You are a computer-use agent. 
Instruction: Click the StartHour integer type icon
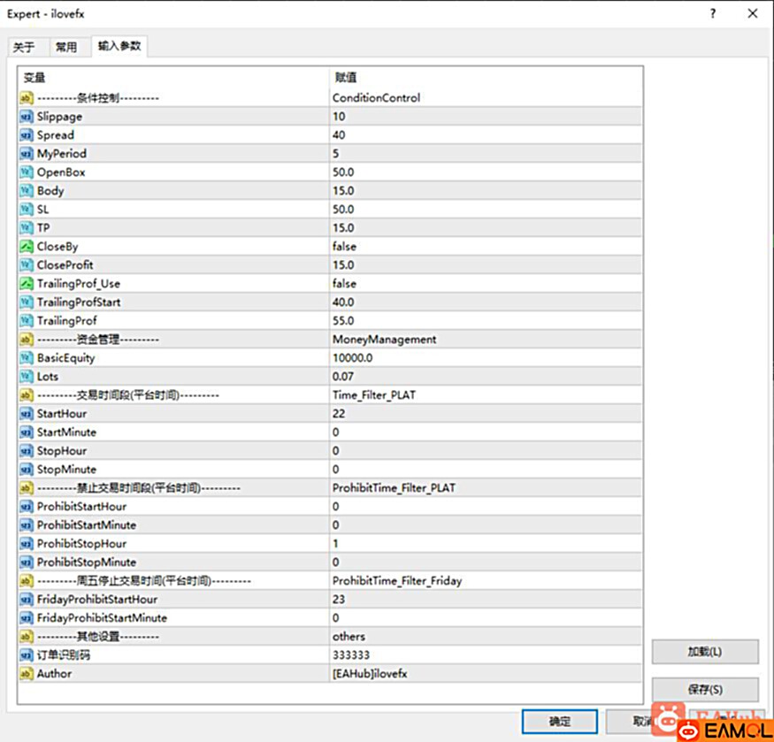[x=27, y=414]
